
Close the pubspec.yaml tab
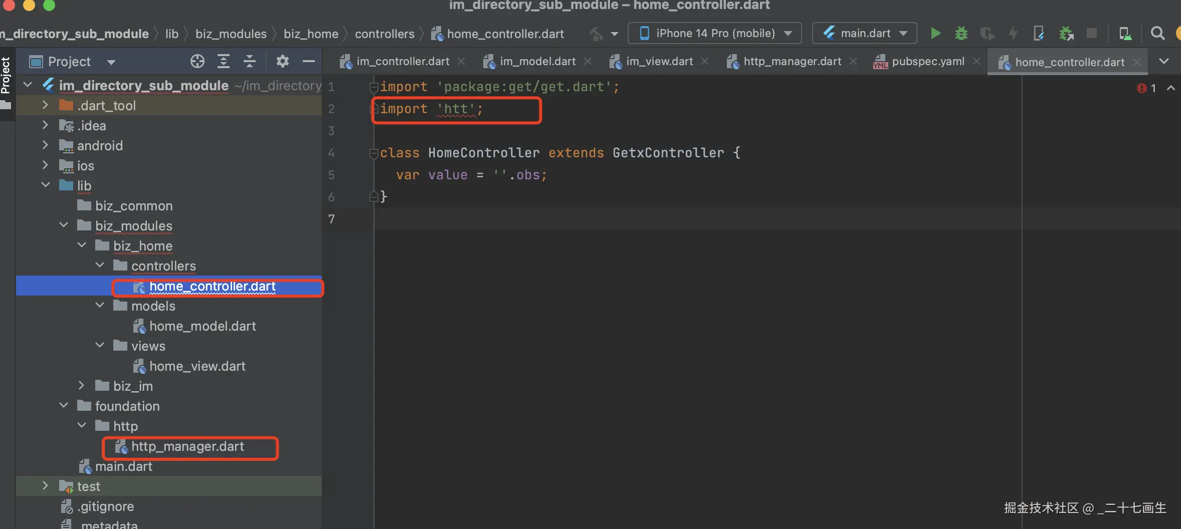pos(976,61)
